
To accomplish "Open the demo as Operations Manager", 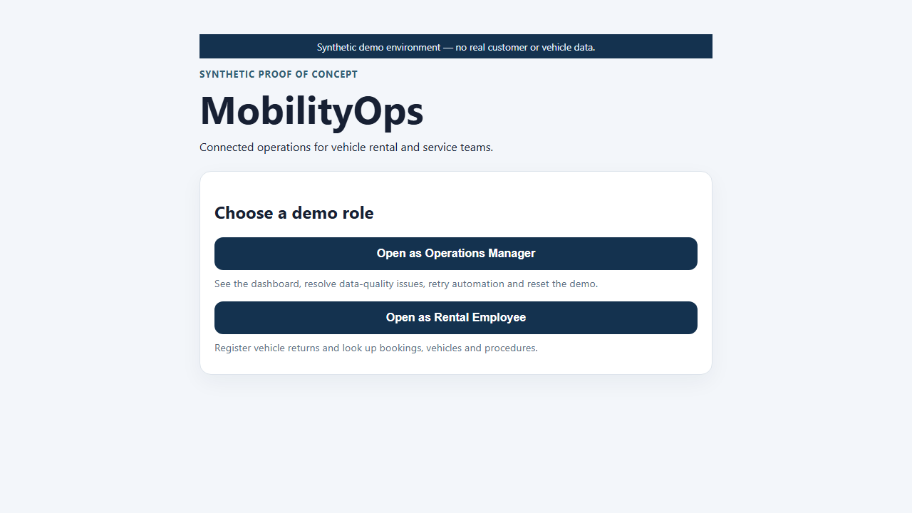I will 456,254.
